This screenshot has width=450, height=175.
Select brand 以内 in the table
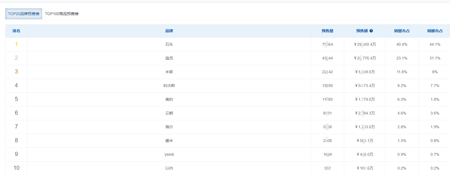point(169,168)
